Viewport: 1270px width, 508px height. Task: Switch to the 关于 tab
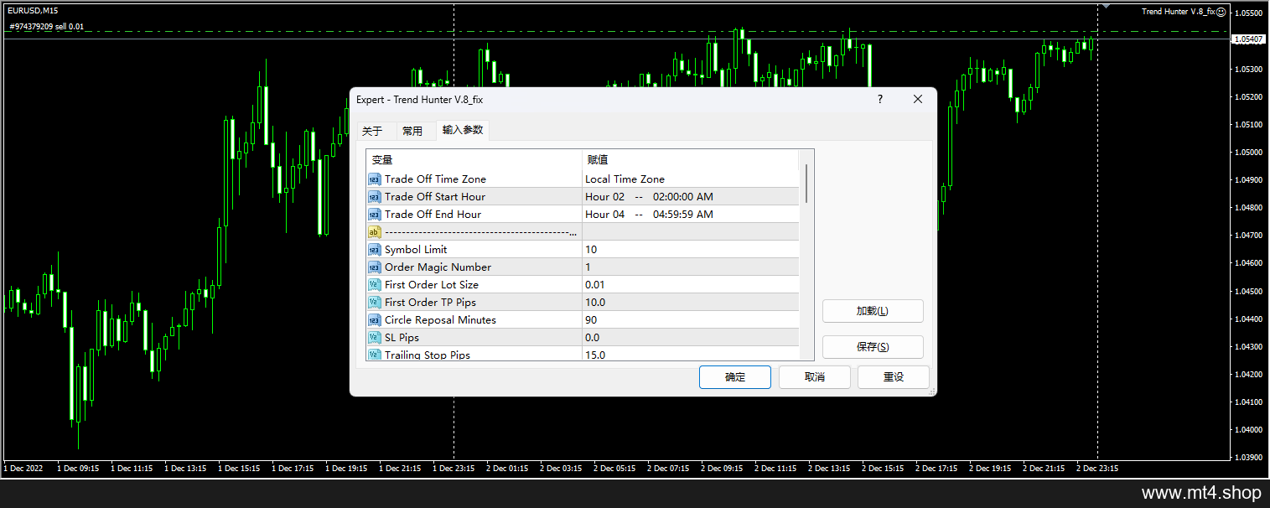[372, 131]
